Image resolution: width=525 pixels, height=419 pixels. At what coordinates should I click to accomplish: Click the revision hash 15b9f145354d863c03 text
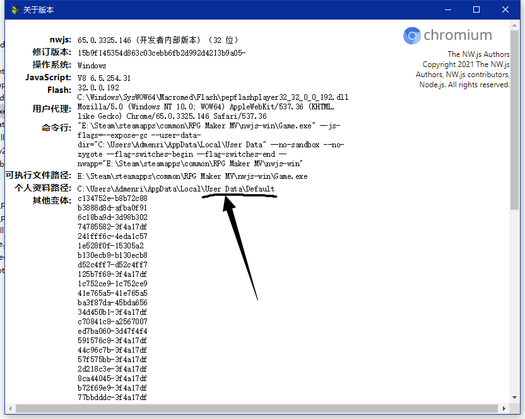162,53
